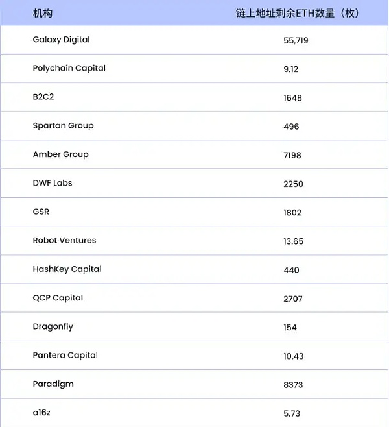Select the Paradigm institution name
This screenshot has width=389, height=427.
(x=53, y=384)
